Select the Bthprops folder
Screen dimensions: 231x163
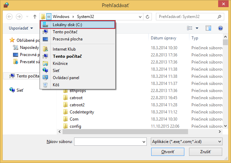point(78,91)
